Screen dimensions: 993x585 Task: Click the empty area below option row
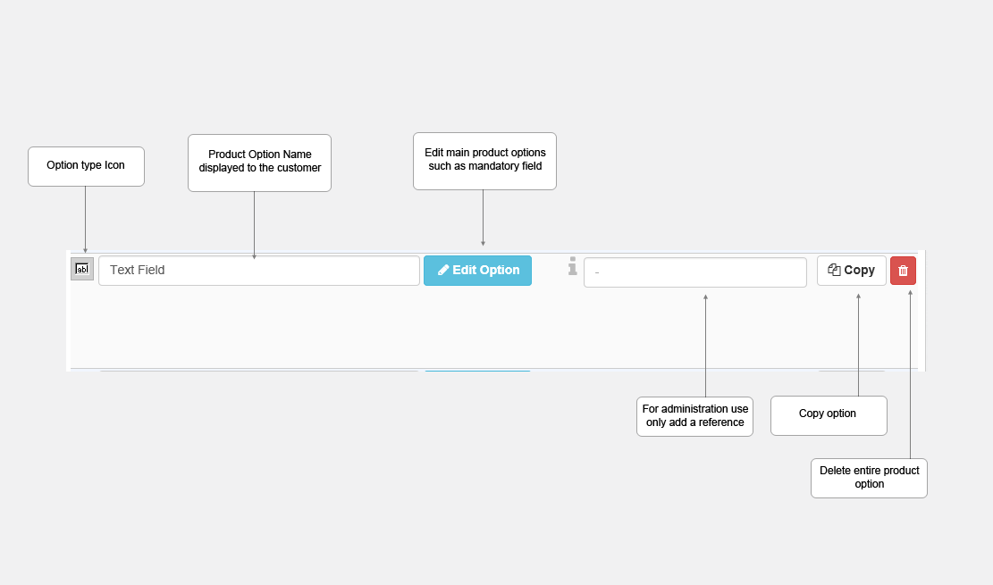(494, 327)
